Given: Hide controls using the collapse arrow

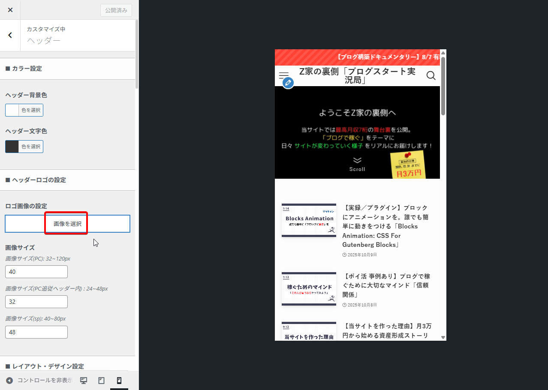Looking at the screenshot, I should tap(9, 381).
